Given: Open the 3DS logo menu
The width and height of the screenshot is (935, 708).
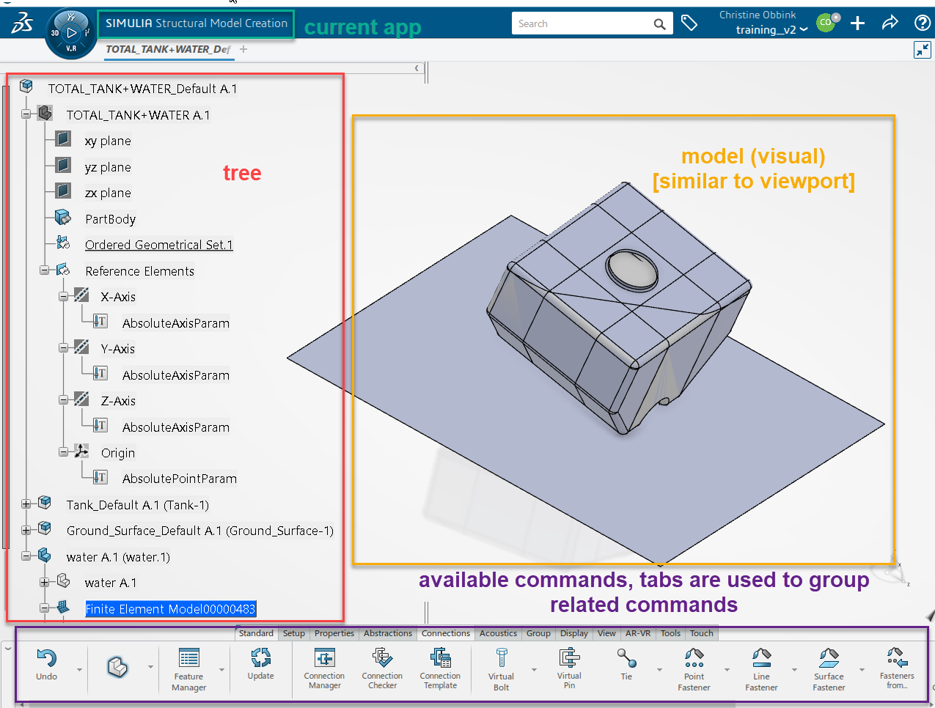Looking at the screenshot, I should point(22,23).
